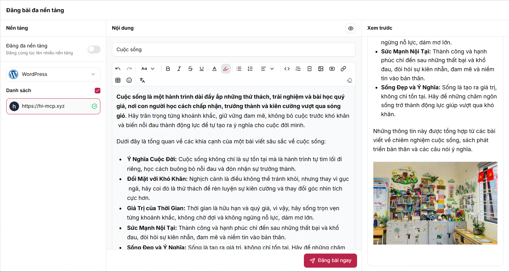Click the translate text icon

(x=142, y=80)
